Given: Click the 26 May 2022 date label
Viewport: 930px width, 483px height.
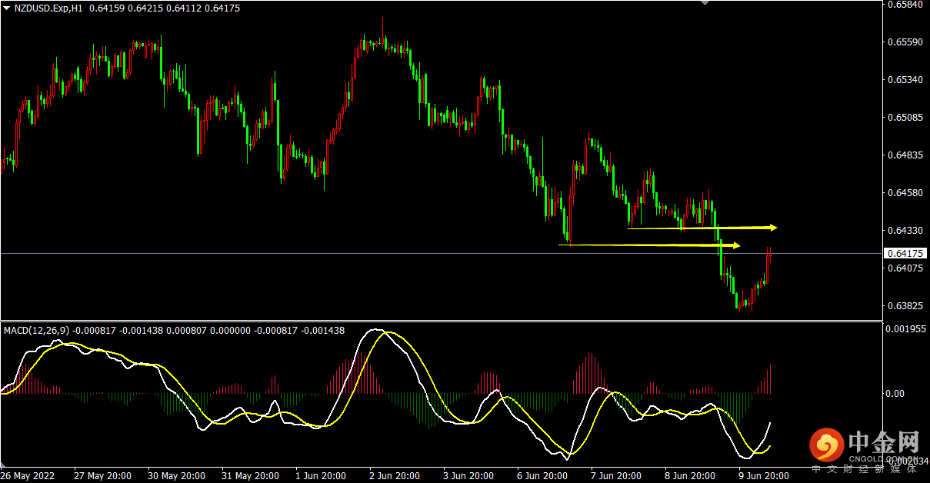Looking at the screenshot, I should [x=28, y=476].
